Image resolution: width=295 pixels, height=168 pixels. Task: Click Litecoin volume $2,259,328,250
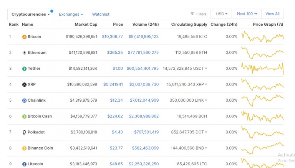tap(144, 164)
